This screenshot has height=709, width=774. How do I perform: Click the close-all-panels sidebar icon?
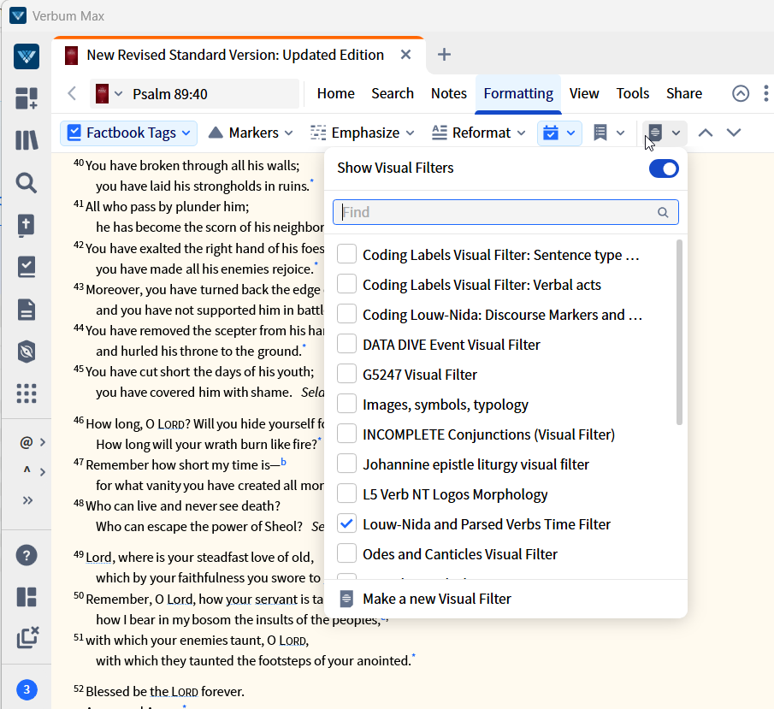pyautogui.click(x=27, y=637)
